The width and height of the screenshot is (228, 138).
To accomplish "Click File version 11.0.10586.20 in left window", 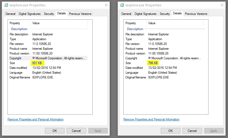I will tap(41, 44).
